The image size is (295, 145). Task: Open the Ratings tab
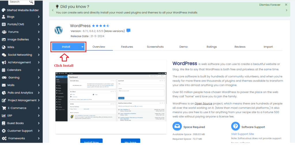tap(212, 47)
